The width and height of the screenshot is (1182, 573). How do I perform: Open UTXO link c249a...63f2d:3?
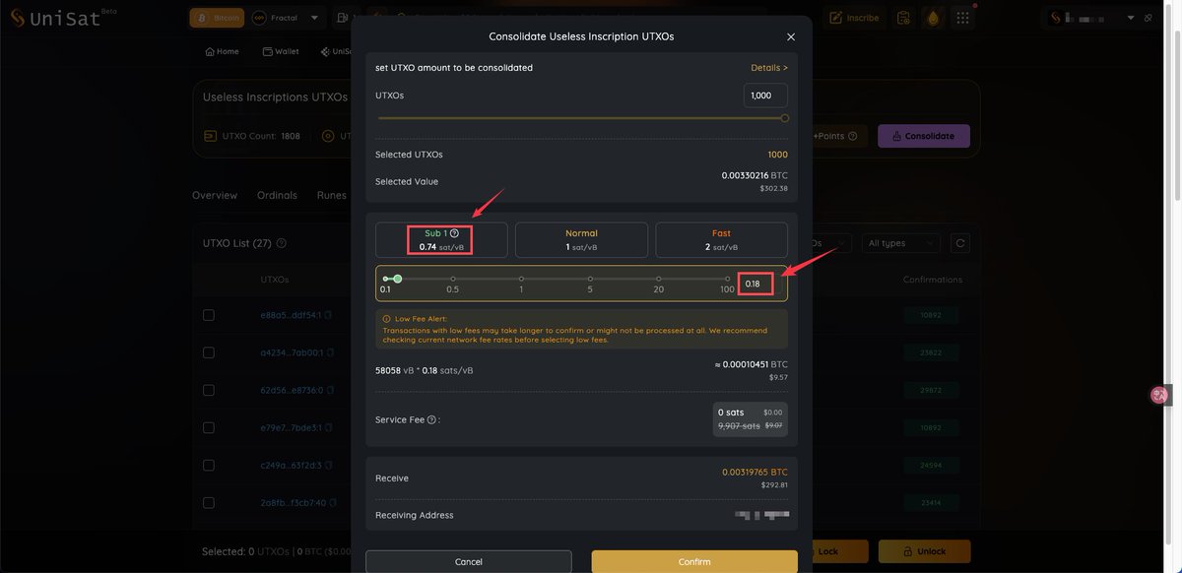click(x=291, y=465)
